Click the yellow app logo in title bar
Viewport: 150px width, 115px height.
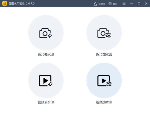click(x=4, y=4)
